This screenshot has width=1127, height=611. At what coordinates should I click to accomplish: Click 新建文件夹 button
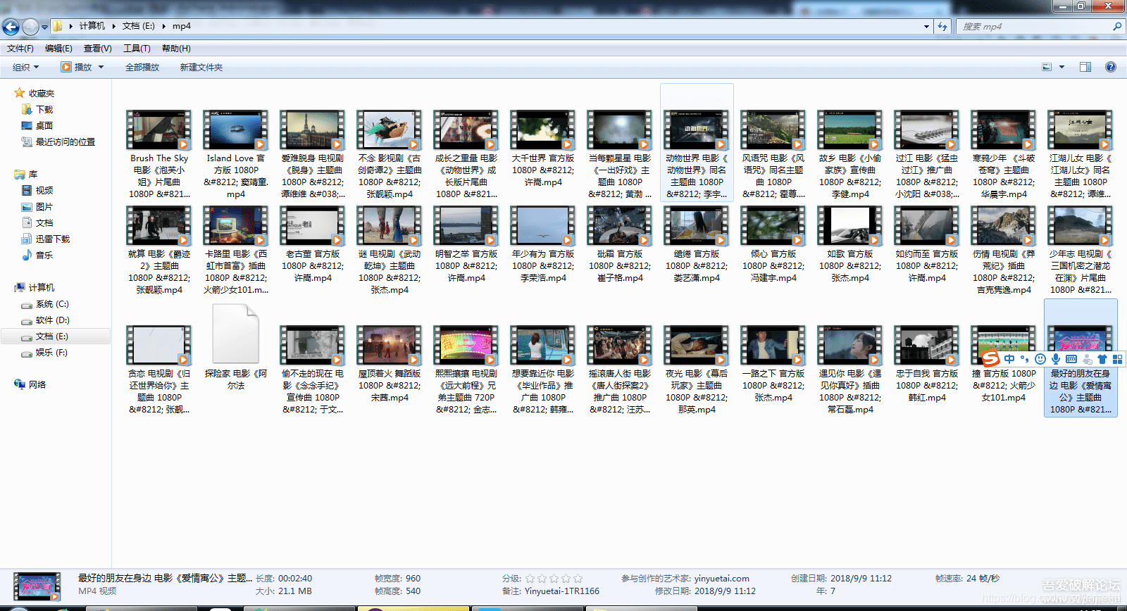201,68
